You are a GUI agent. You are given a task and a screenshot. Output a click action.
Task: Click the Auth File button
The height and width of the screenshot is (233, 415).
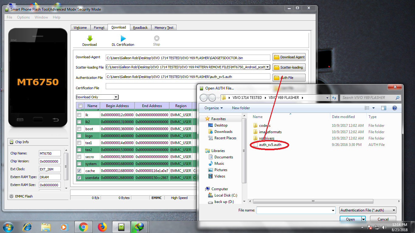[289, 78]
